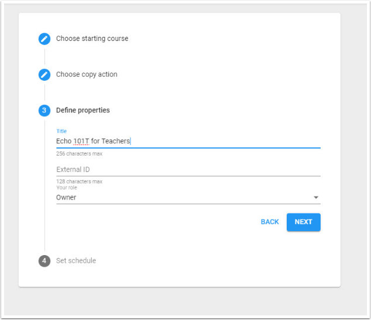Focus the External ID input field
371x320 pixels.
(x=188, y=170)
